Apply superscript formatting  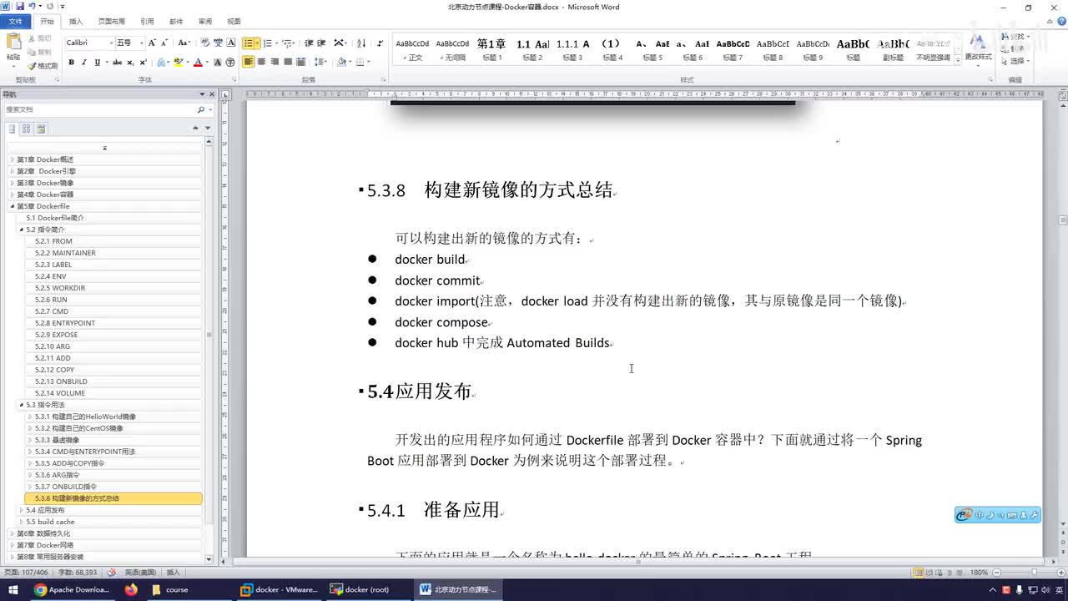pos(143,62)
